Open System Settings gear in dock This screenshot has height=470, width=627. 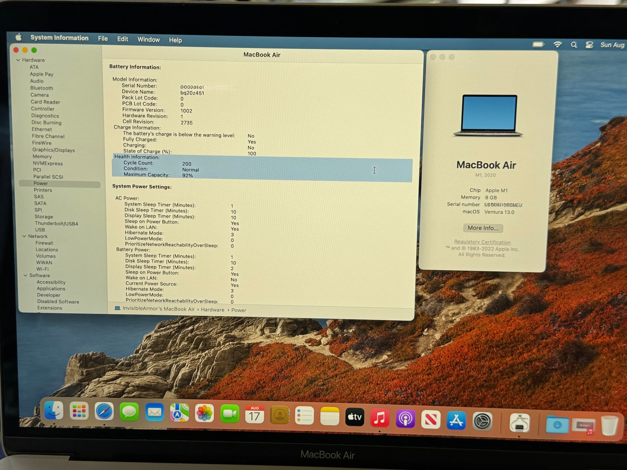482,421
